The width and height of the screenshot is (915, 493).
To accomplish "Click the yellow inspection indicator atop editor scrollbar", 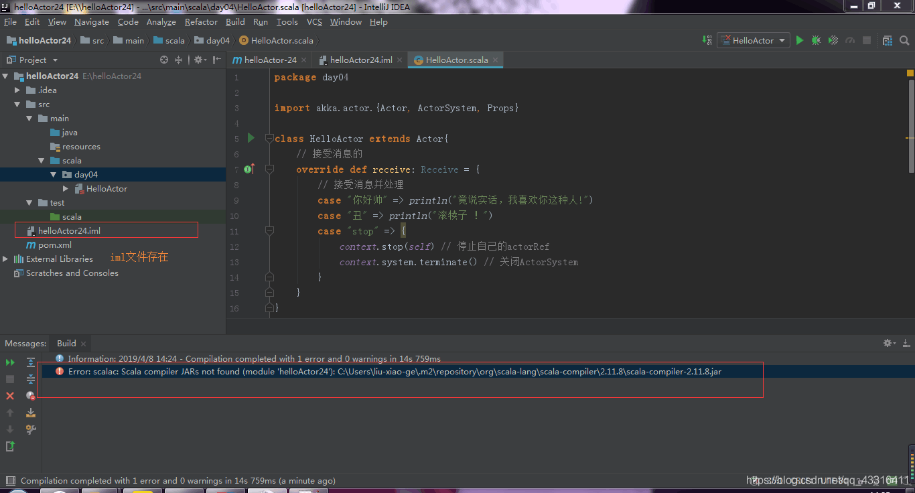I will pos(910,72).
